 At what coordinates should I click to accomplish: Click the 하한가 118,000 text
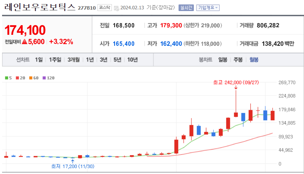tap(202, 44)
